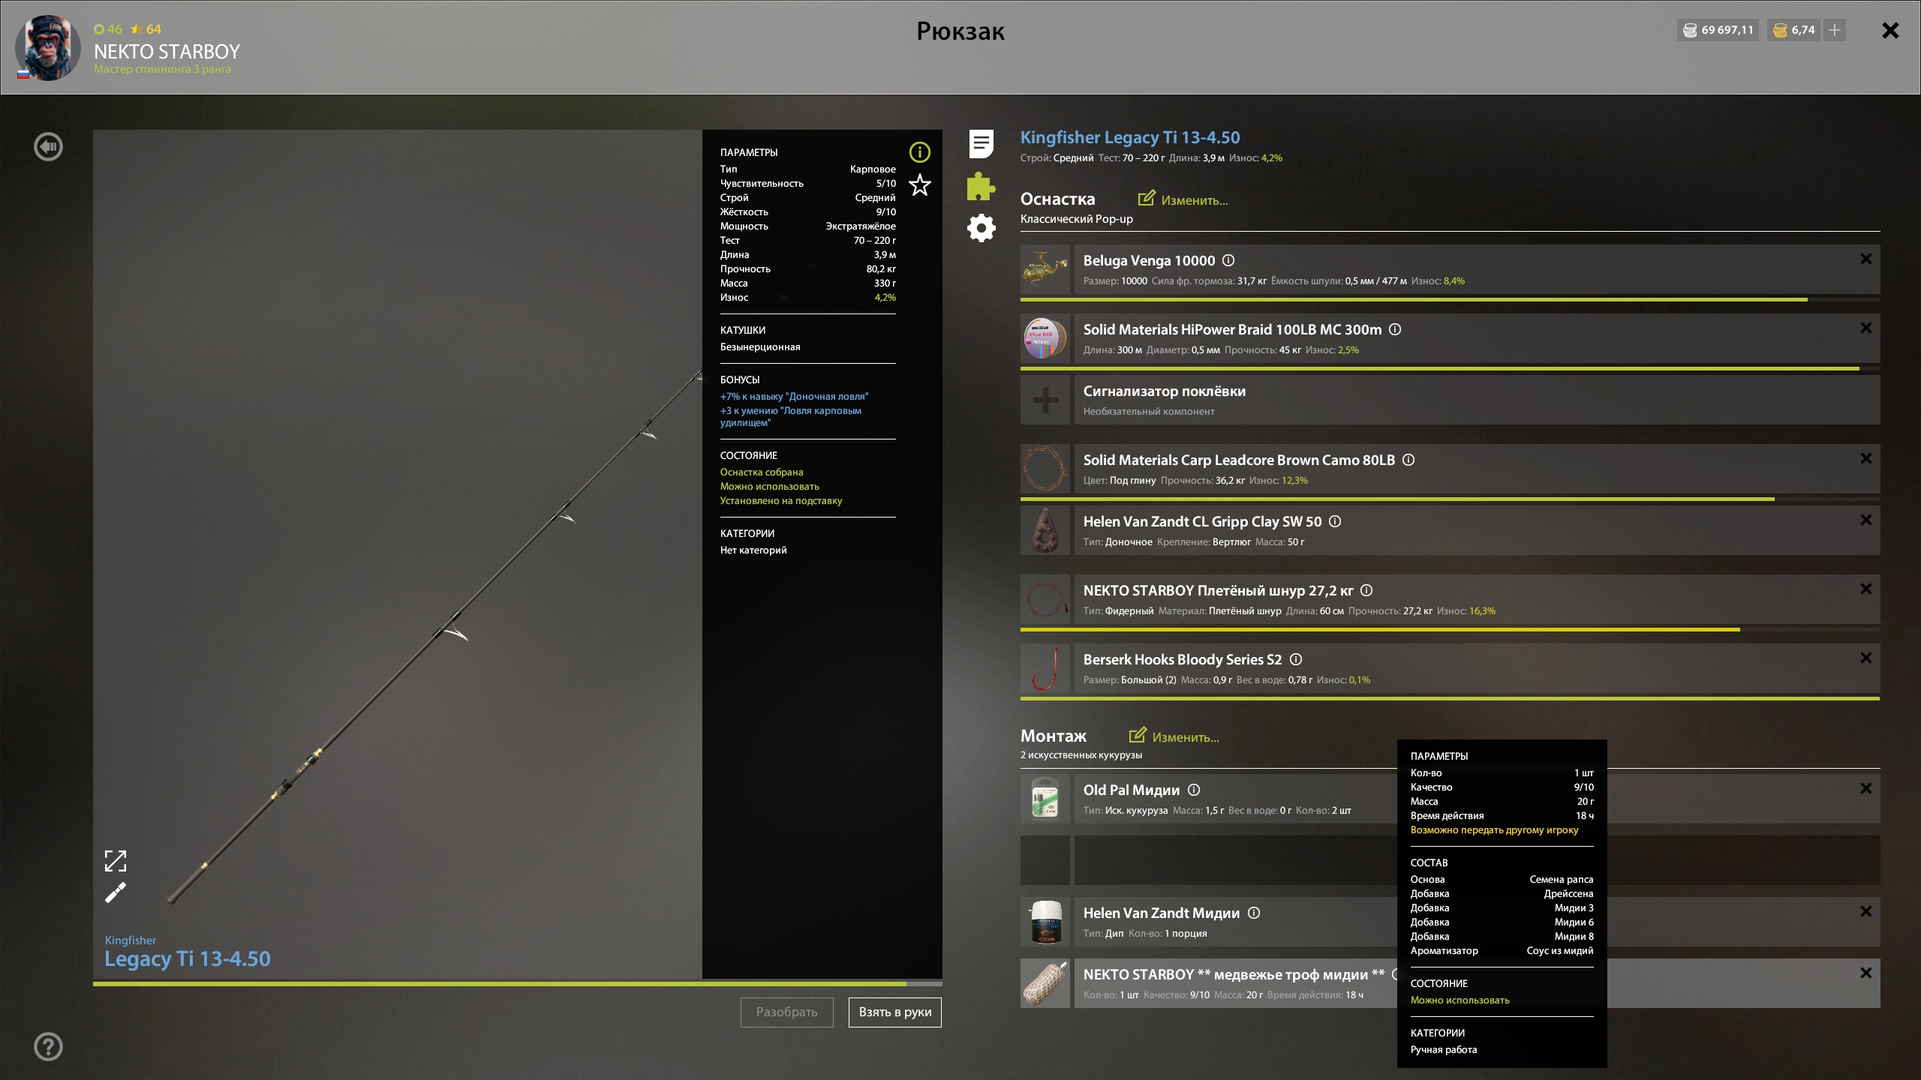
Task: Click the rod info icon
Action: (x=919, y=152)
